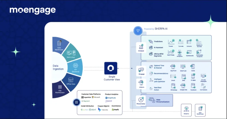Select the Session & sources icon
Image resolution: width=227 pixels, height=119 pixels.
[199, 41]
